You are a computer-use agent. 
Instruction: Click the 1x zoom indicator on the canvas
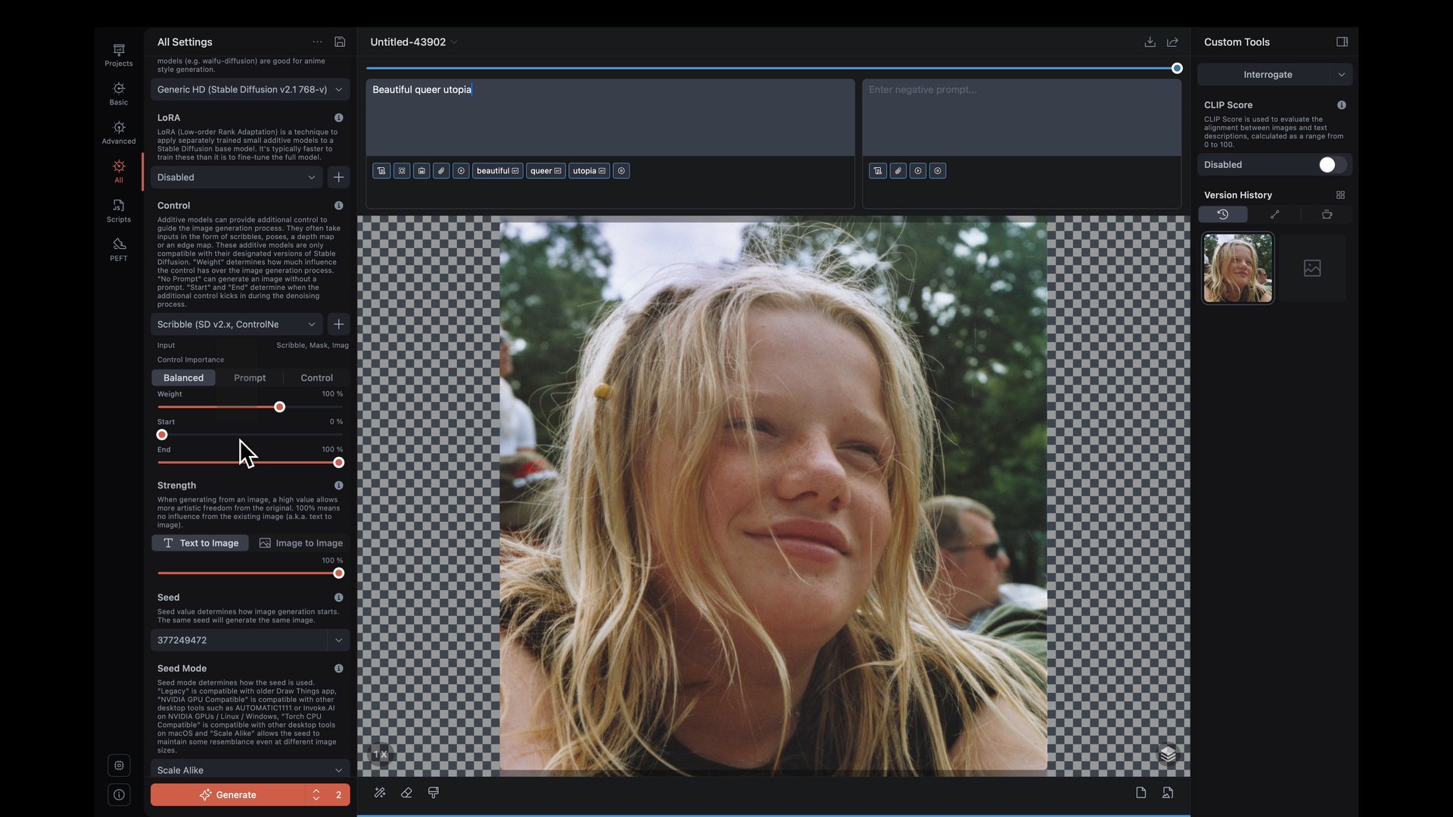point(380,754)
